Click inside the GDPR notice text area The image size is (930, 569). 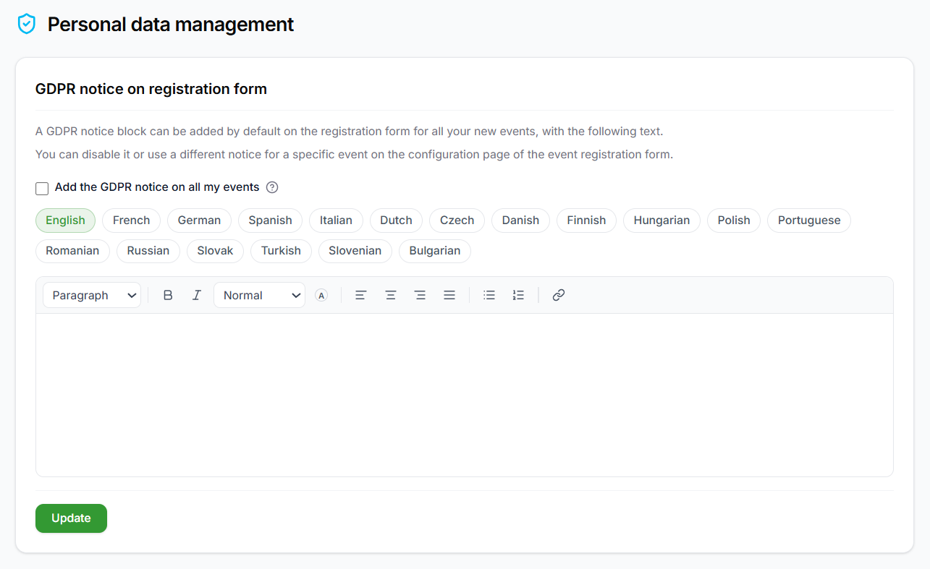[465, 395]
